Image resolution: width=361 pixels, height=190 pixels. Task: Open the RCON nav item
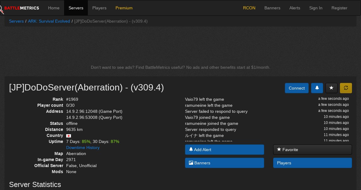point(249,8)
